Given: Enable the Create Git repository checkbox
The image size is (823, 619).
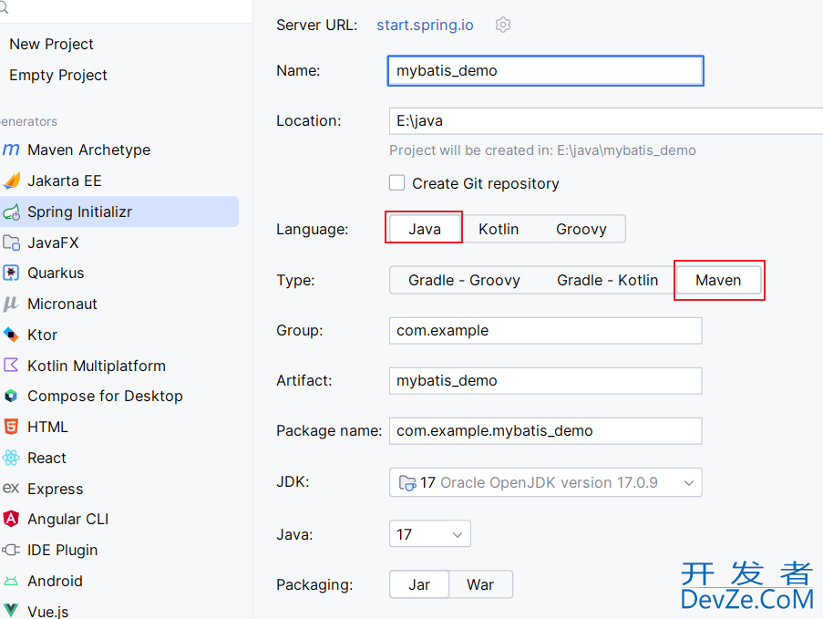Looking at the screenshot, I should click(397, 183).
